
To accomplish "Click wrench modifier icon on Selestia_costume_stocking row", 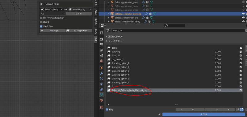I will click(147, 14).
